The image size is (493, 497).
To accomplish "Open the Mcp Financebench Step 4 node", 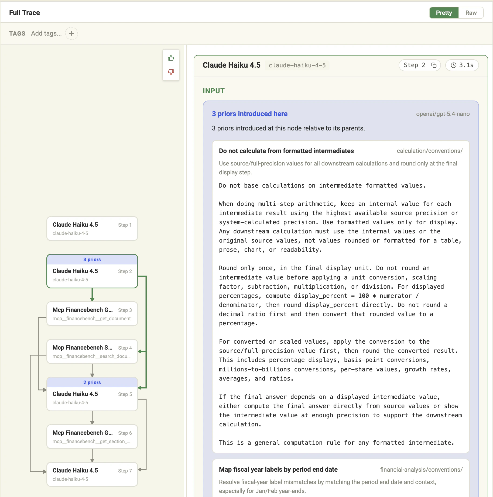I will tap(92, 351).
